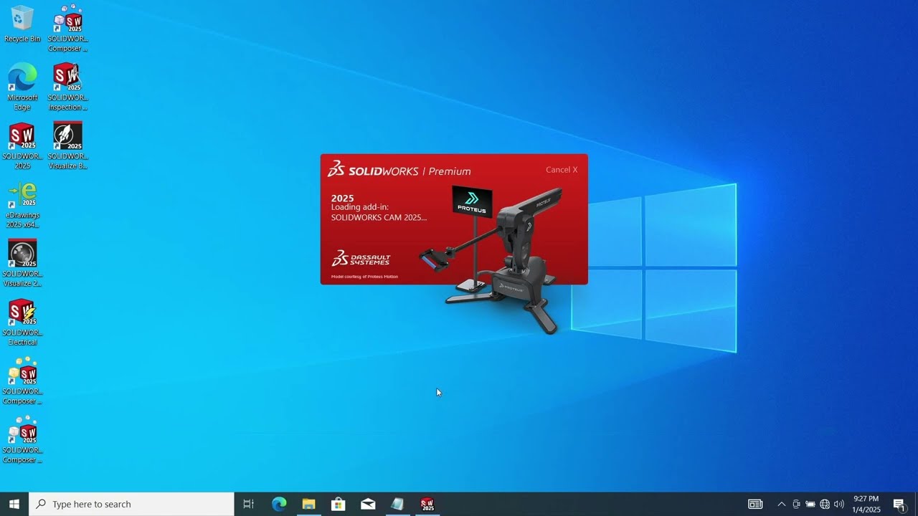
Task: Select the SOLIDWORKS 2025 desktop shortcut
Action: (x=22, y=145)
